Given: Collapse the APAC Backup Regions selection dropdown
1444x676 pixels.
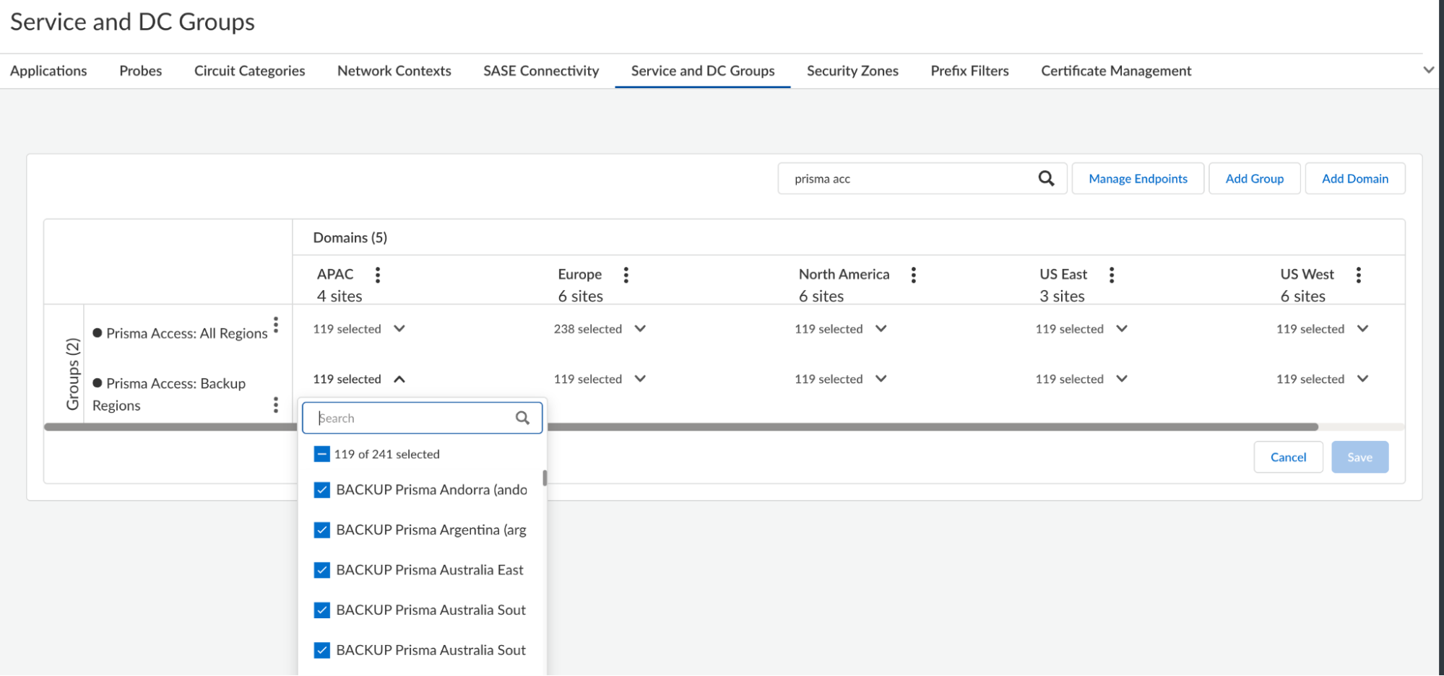Looking at the screenshot, I should pos(399,379).
